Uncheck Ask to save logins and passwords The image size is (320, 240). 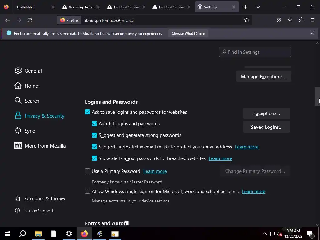pyautogui.click(x=87, y=112)
